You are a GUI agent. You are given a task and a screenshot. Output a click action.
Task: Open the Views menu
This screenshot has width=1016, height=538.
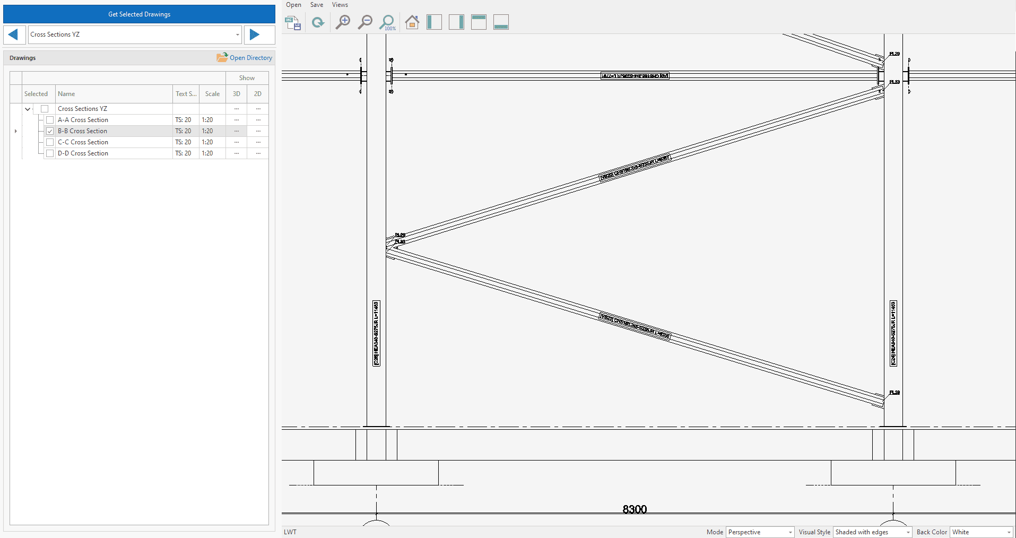coord(340,5)
